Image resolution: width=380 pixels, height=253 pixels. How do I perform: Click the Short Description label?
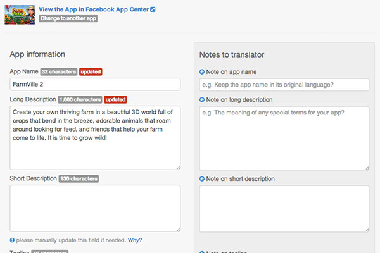pyautogui.click(x=33, y=178)
